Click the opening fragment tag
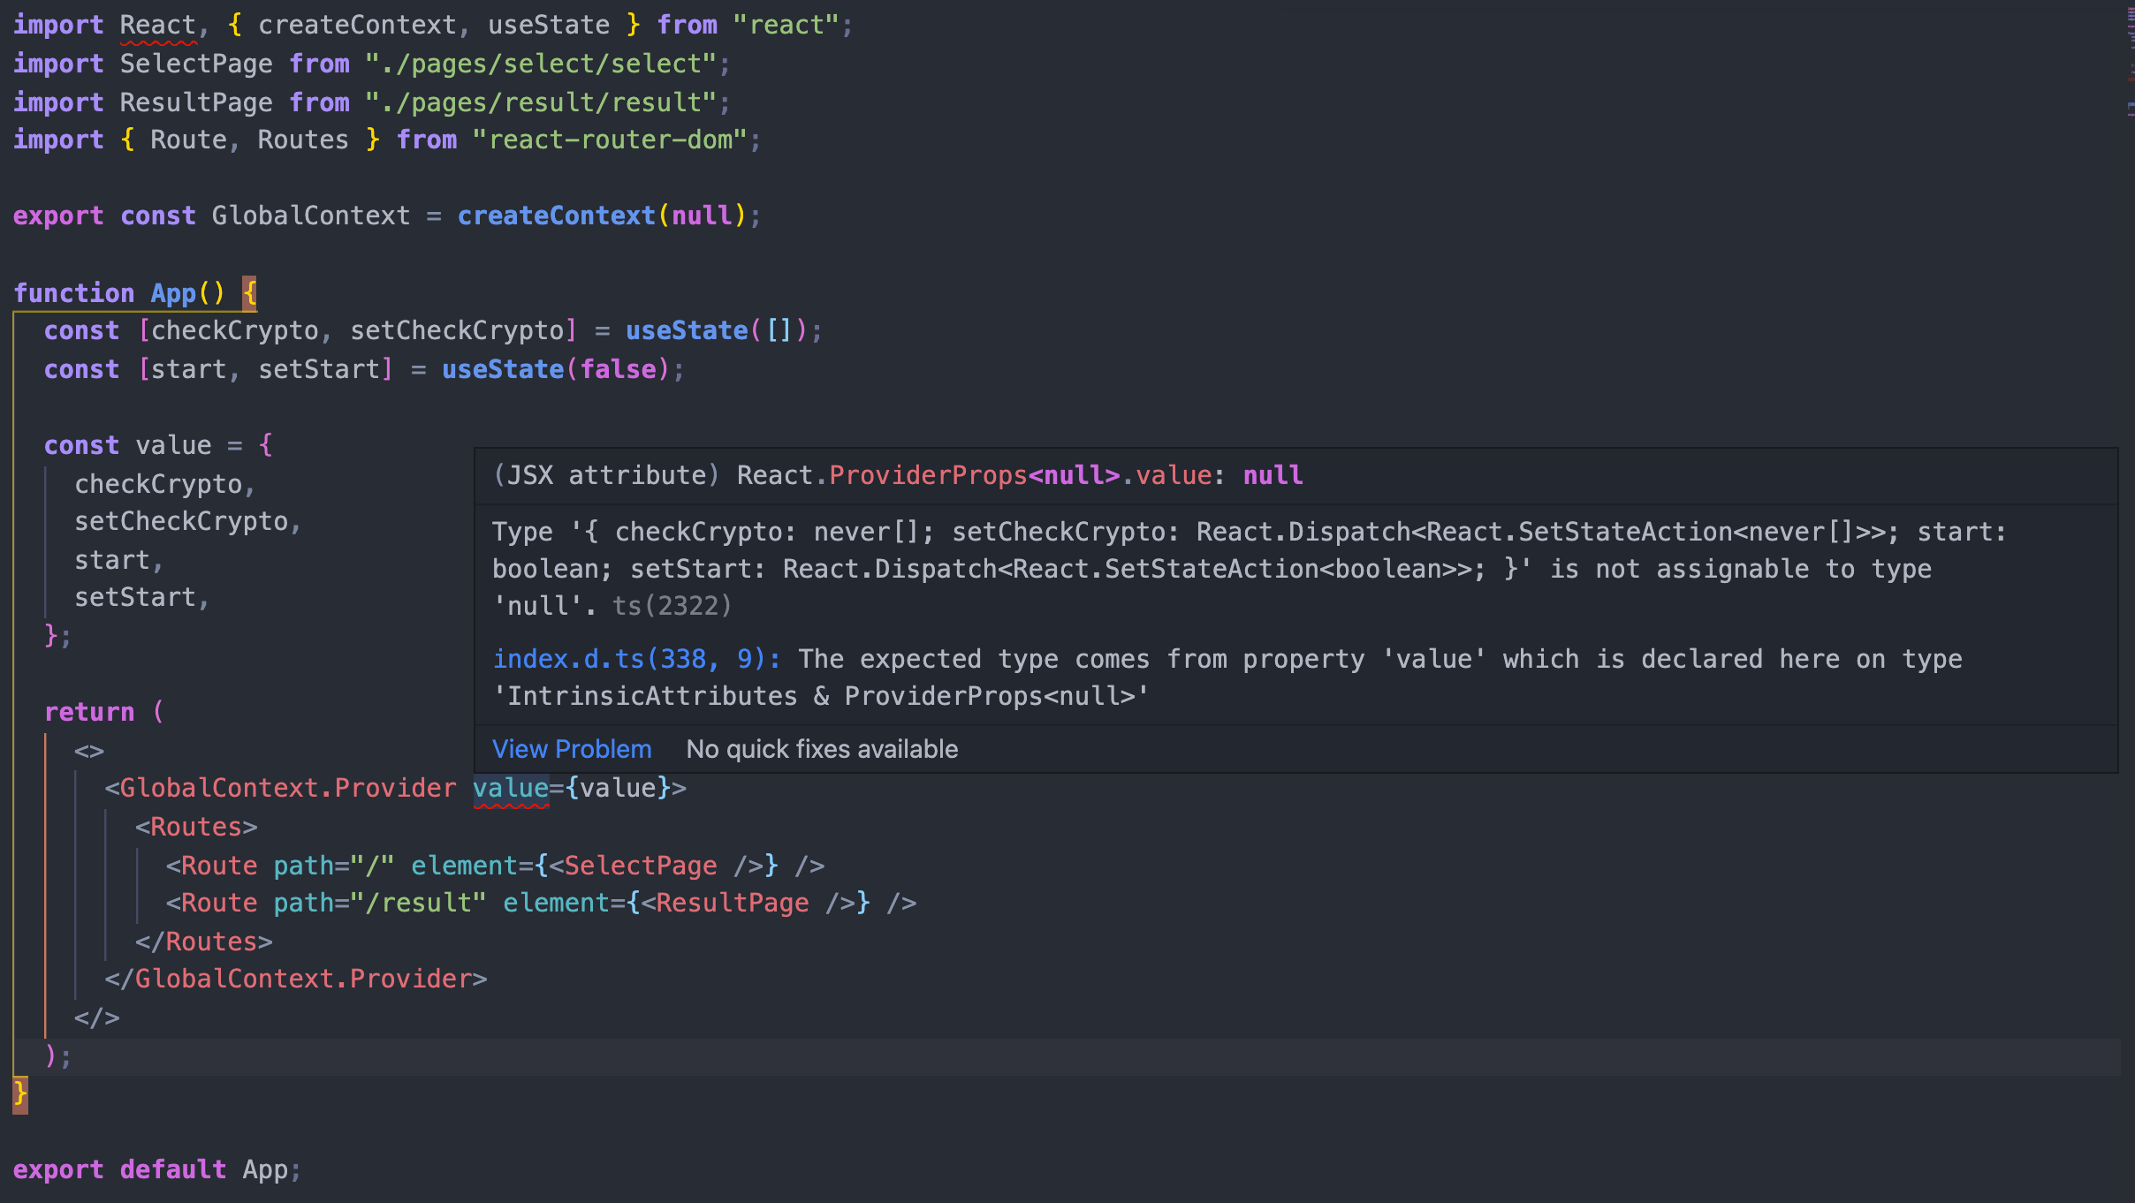This screenshot has width=2135, height=1203. (x=89, y=751)
